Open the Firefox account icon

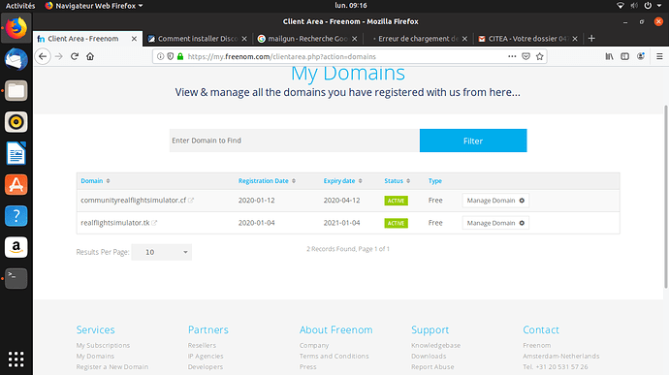click(x=641, y=56)
